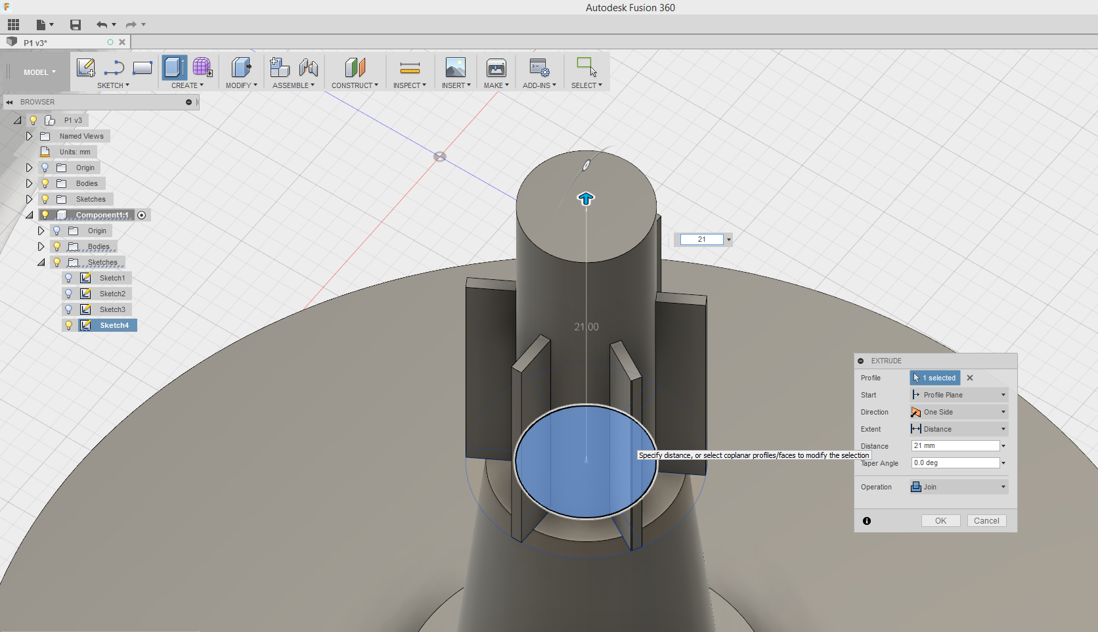This screenshot has width=1098, height=632.
Task: Click the Press Pull modify icon
Action: (x=241, y=67)
